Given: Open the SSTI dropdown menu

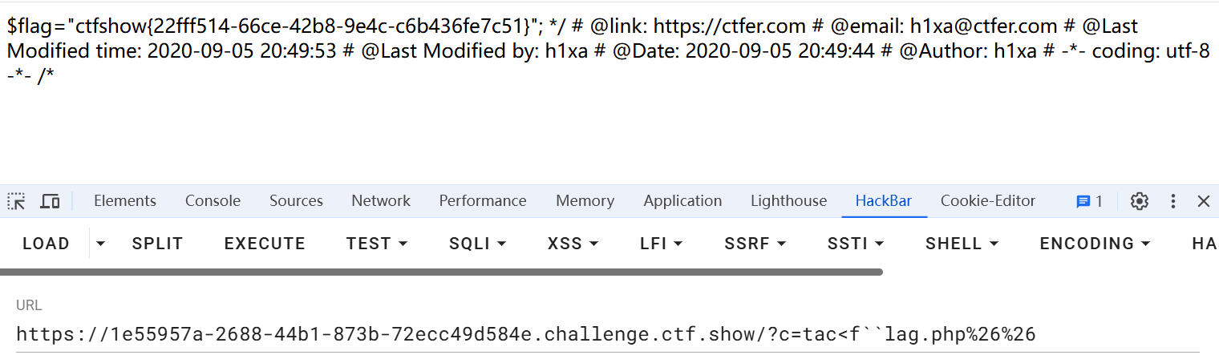Looking at the screenshot, I should point(856,244).
